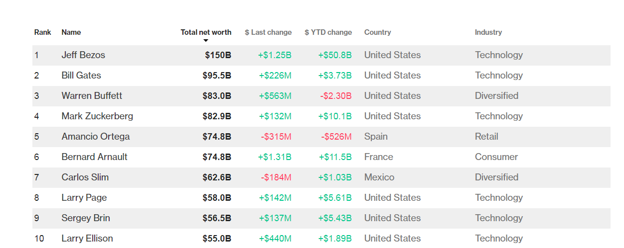Open Larry Ellison's entry
This screenshot has height=248, width=624.
pyautogui.click(x=87, y=239)
